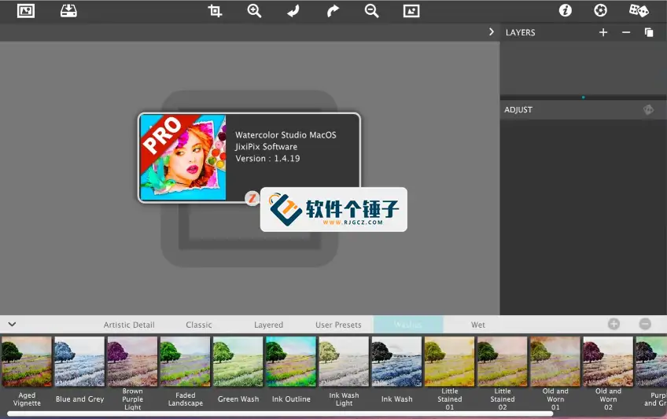Collapse the presets panel chevron
This screenshot has height=419, width=667.
[12, 324]
